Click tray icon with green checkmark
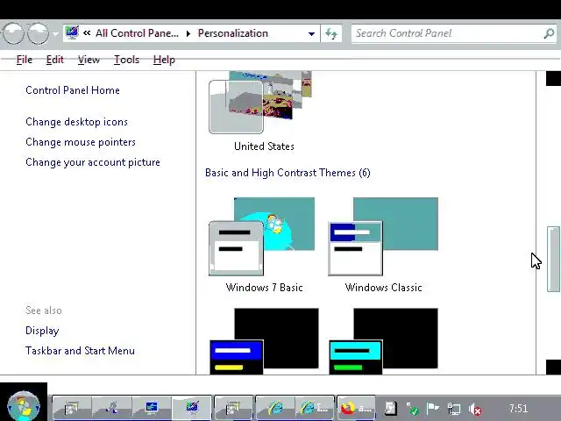The image size is (561, 421). (412, 409)
